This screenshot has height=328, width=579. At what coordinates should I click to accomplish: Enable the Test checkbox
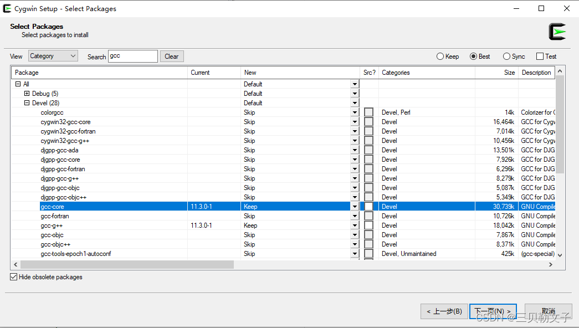coord(546,57)
